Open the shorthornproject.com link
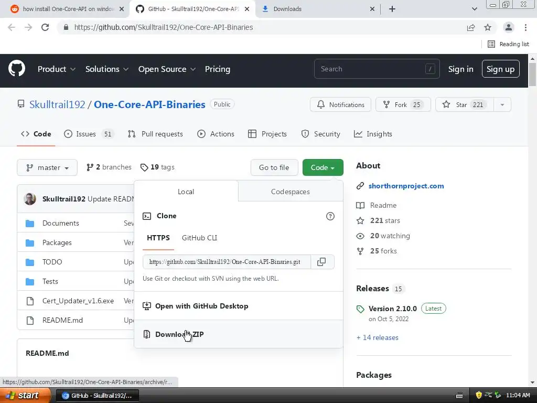Viewport: 537px width, 403px height. coord(406,186)
